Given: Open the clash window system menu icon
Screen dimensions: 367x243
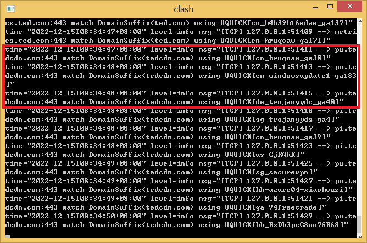Looking at the screenshot, I should pos(11,9).
